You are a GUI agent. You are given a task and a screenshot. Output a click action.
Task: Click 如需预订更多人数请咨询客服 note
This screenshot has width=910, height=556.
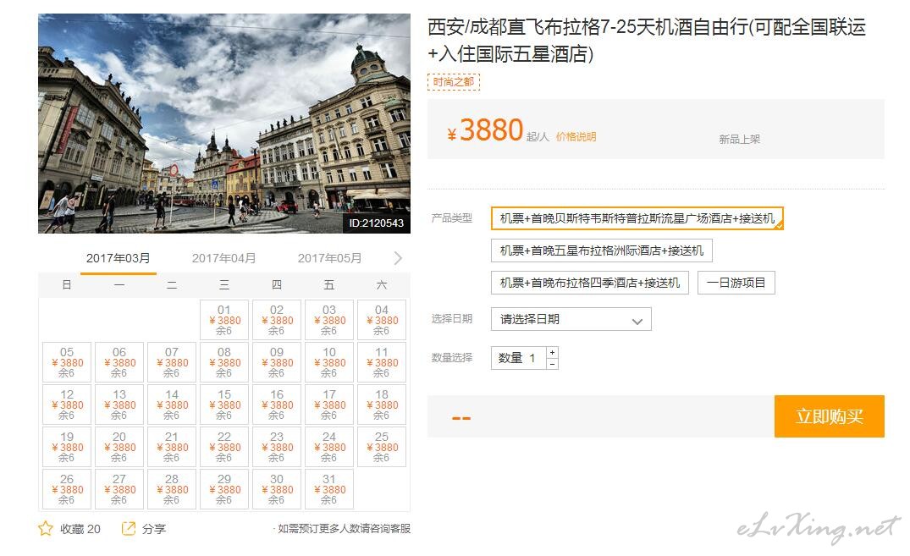click(x=344, y=529)
